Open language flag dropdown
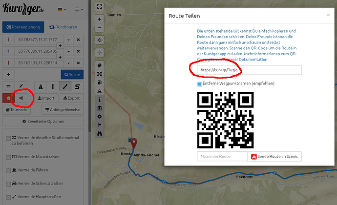Screen dimensions: 337x205 pos(62,9)
